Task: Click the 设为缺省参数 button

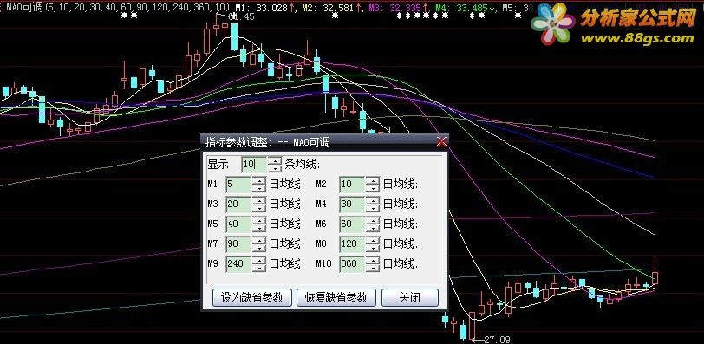Action: tap(252, 297)
